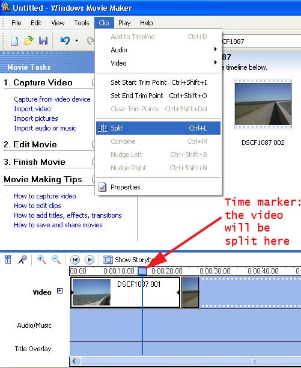Choose Split from the Clip menu
This screenshot has width=301, height=368.
tap(158, 128)
